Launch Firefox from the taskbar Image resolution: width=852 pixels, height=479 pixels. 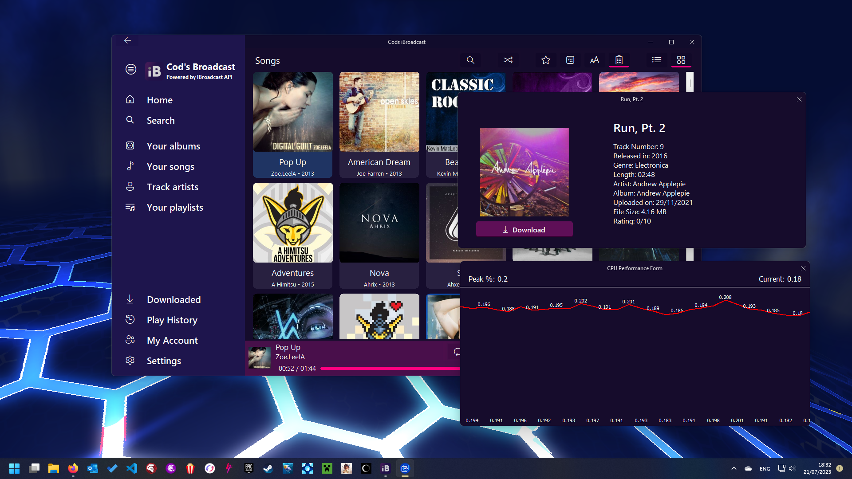tap(73, 468)
